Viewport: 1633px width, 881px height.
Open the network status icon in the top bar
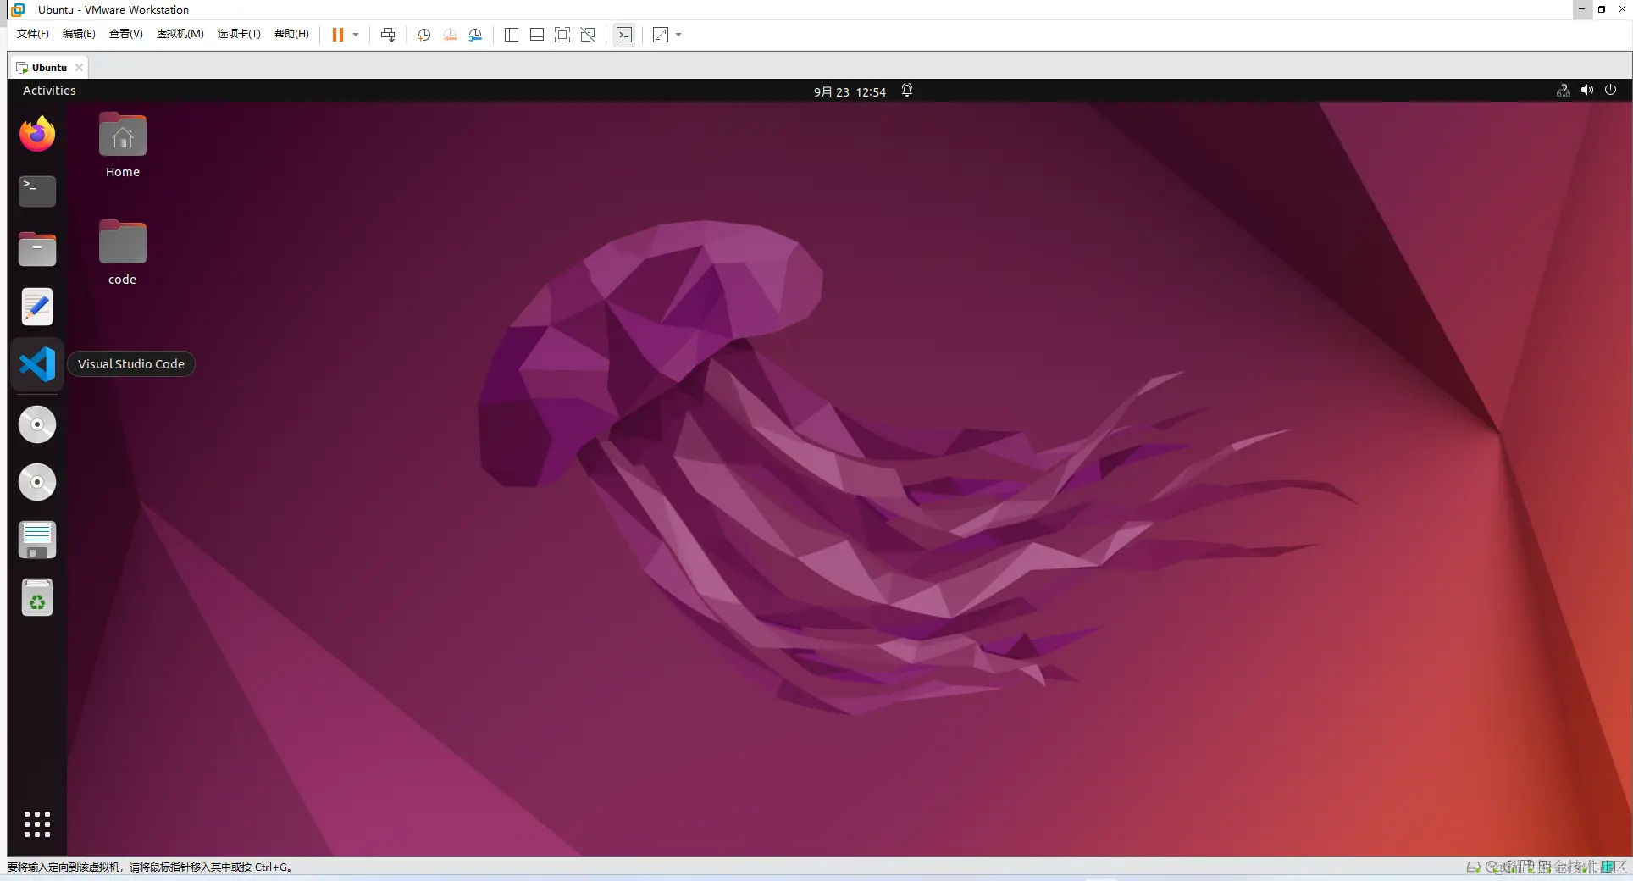(1564, 91)
